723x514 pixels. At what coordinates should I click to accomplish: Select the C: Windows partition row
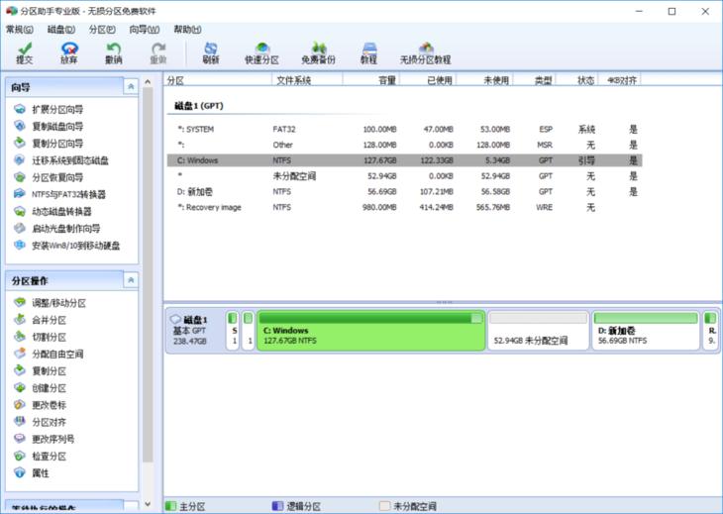point(404,160)
